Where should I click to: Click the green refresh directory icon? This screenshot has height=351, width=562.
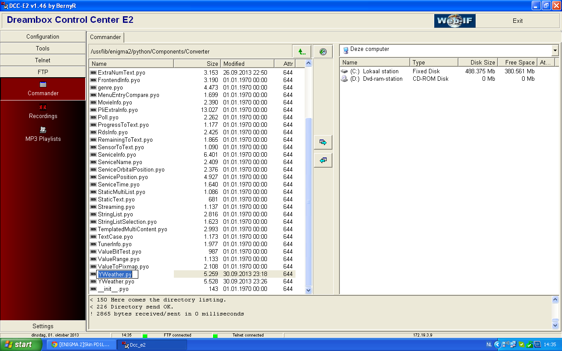click(323, 52)
